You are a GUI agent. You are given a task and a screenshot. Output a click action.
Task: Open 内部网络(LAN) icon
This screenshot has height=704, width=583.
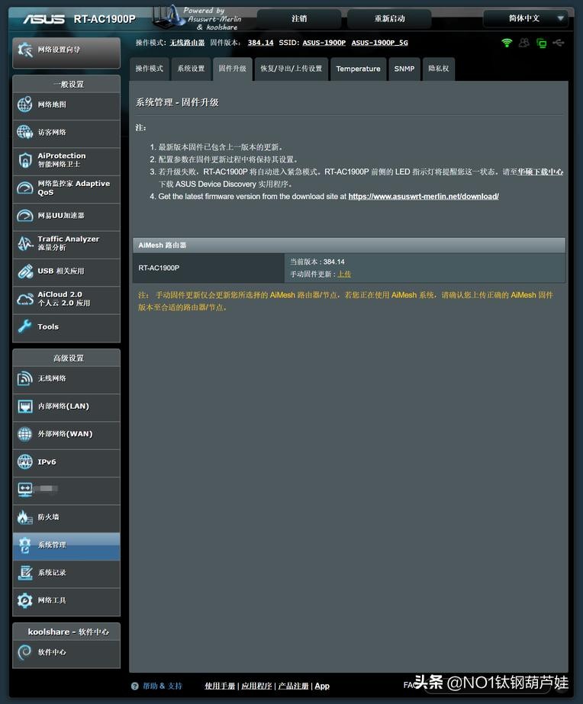coord(24,406)
